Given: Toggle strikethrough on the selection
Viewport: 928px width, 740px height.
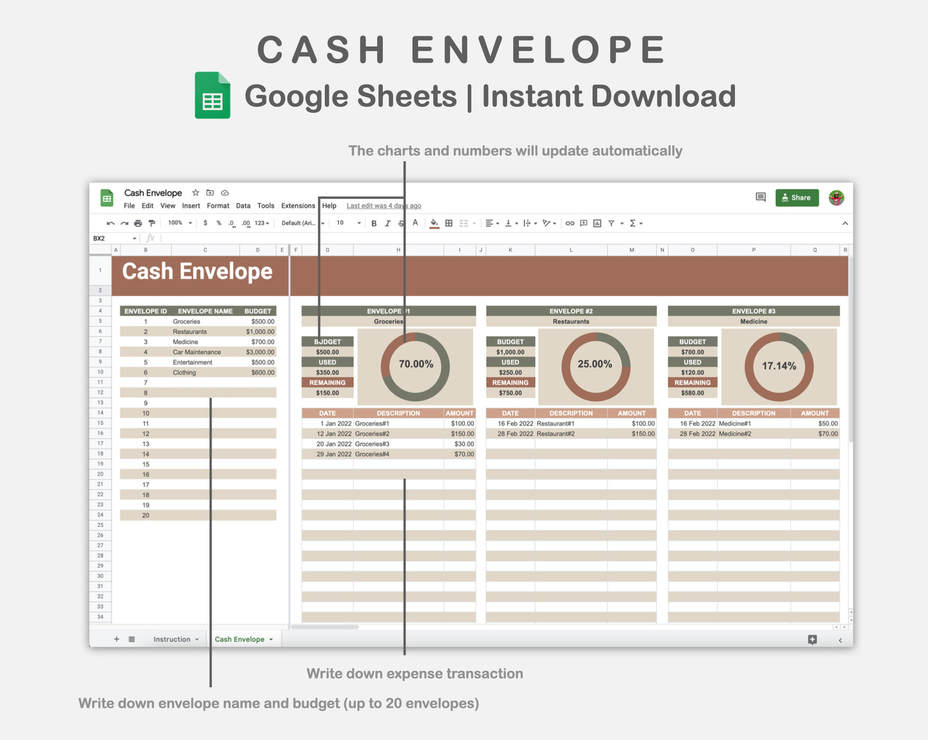Looking at the screenshot, I should (x=400, y=223).
